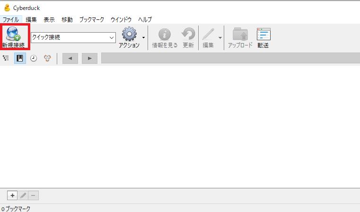
Task: Click the 編集 pencil toolbar icon
Action: click(208, 34)
